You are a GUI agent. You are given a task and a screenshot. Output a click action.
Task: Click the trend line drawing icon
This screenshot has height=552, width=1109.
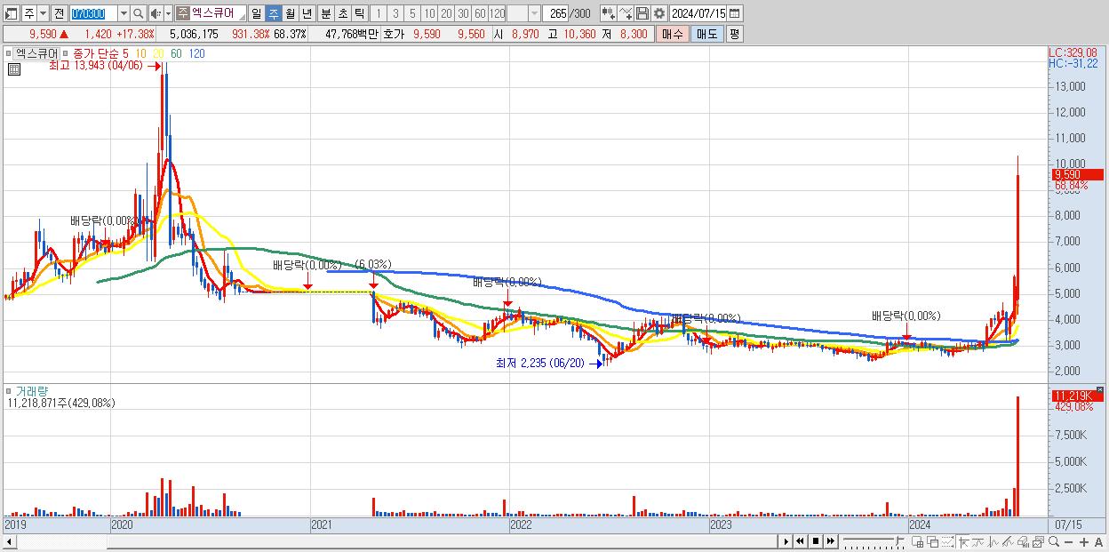coord(1008,541)
